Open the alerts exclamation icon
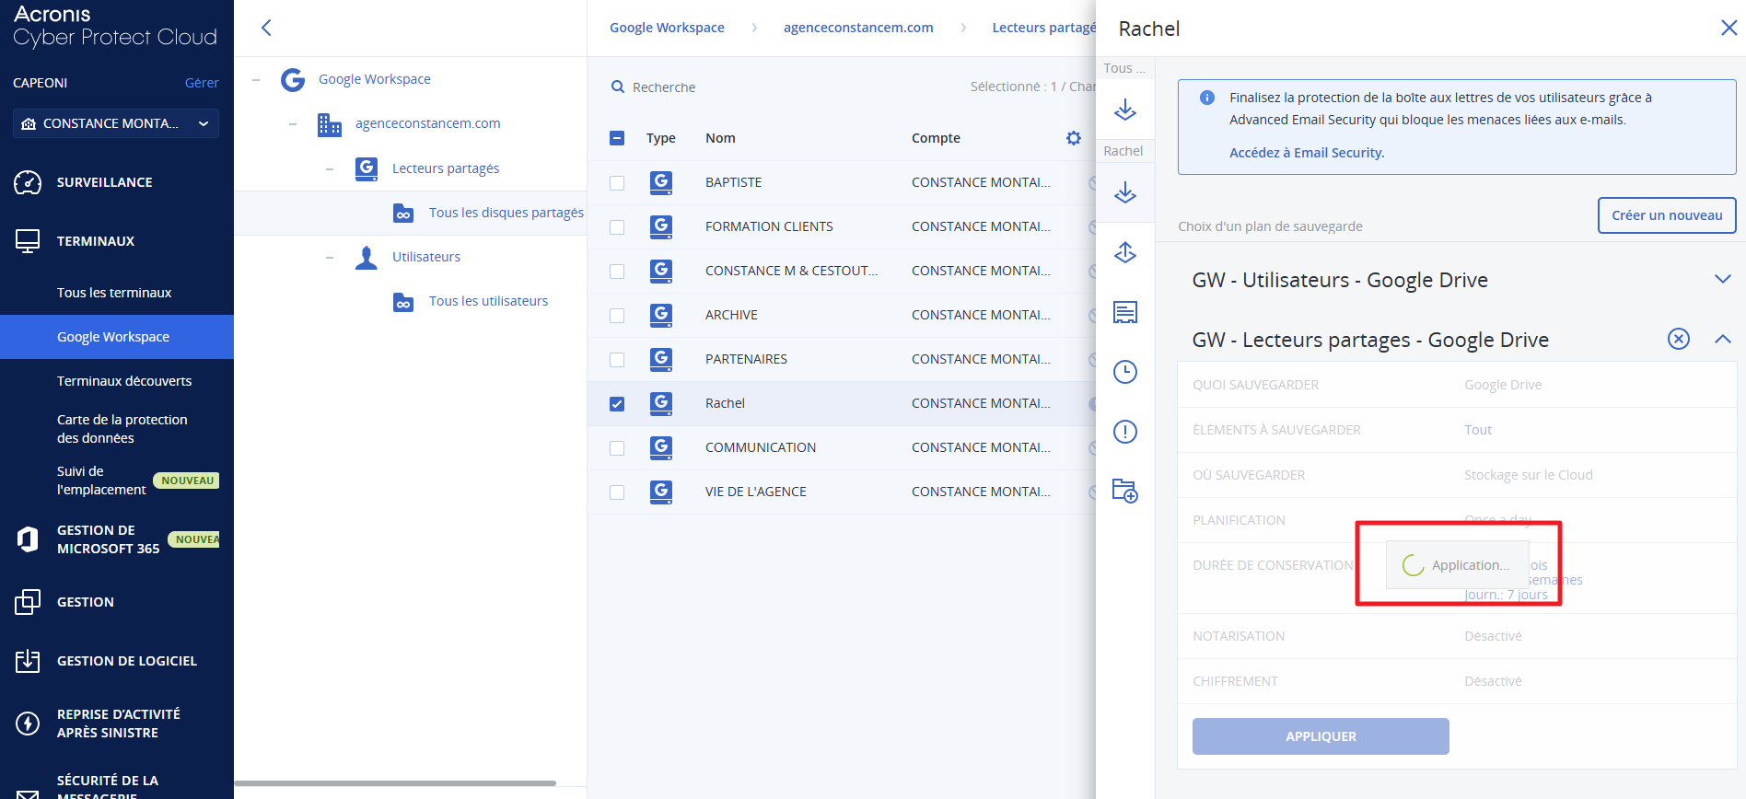 pyautogui.click(x=1125, y=432)
